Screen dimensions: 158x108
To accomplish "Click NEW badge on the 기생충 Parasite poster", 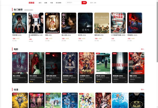I will click(x=98, y=53).
